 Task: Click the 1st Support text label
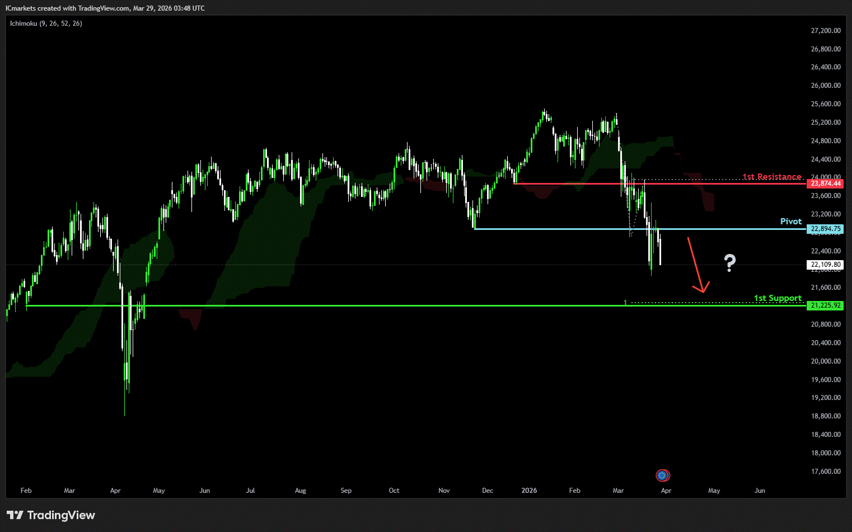click(778, 298)
